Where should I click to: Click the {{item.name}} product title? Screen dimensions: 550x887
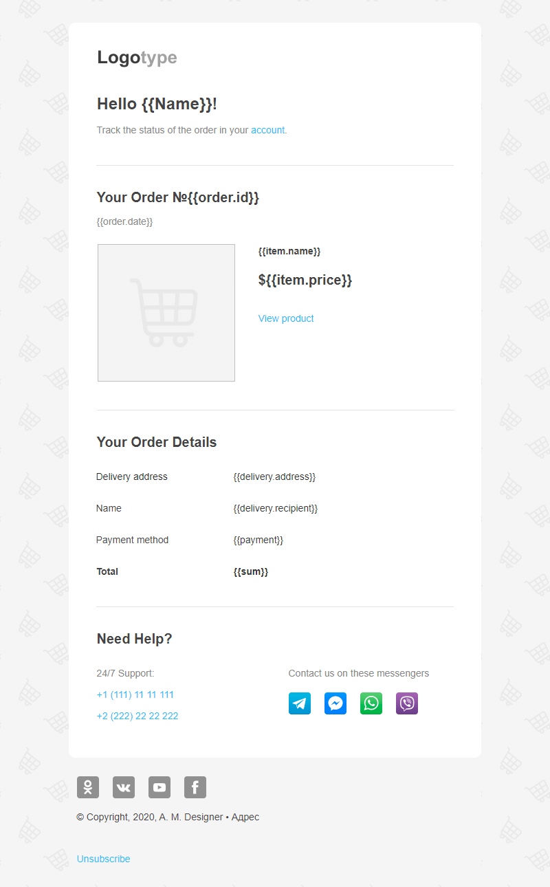click(289, 251)
